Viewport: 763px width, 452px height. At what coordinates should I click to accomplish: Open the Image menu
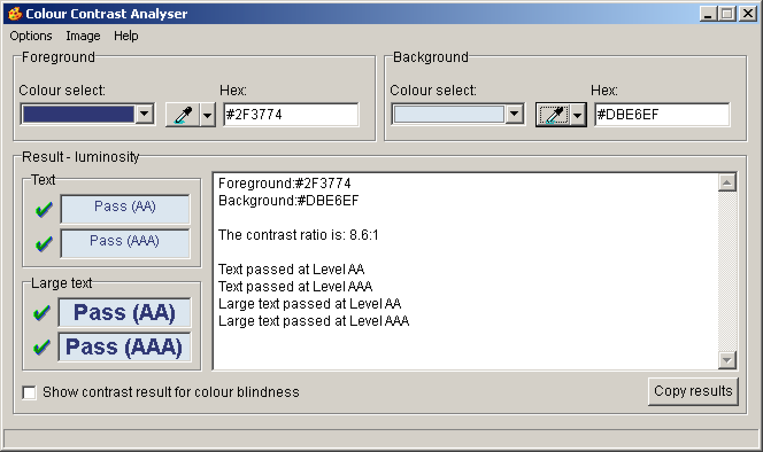pos(83,36)
